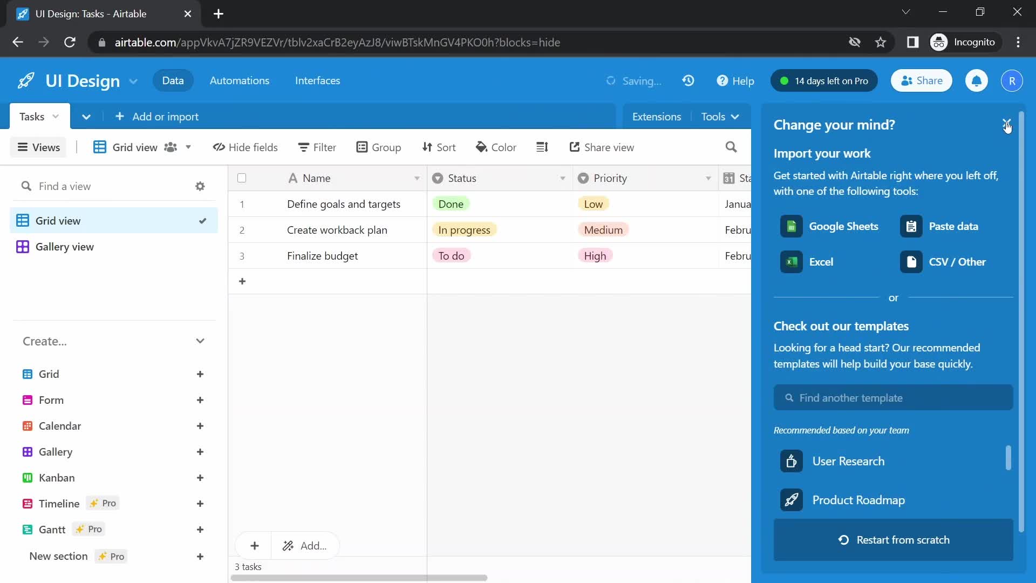
Task: Click the Find a template search field
Action: pos(894,397)
